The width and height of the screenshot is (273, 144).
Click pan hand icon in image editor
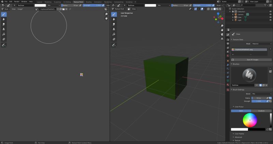106,18
